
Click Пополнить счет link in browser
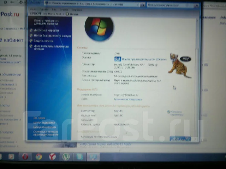tap(10, 62)
